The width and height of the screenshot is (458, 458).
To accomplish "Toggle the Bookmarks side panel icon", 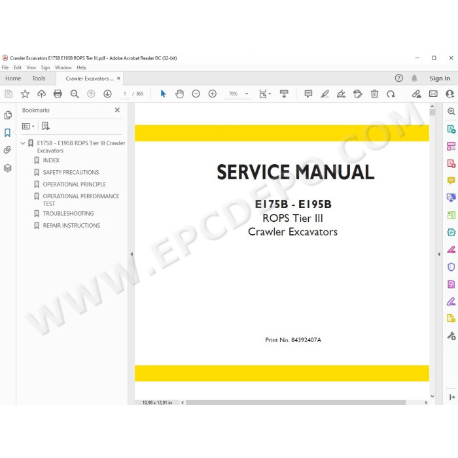I will 8,133.
